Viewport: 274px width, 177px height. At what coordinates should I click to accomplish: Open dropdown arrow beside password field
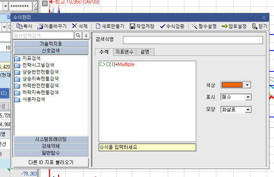pyautogui.click(x=6, y=6)
